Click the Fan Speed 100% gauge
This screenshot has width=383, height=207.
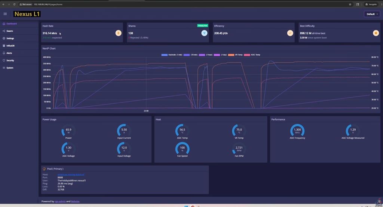tap(182, 149)
